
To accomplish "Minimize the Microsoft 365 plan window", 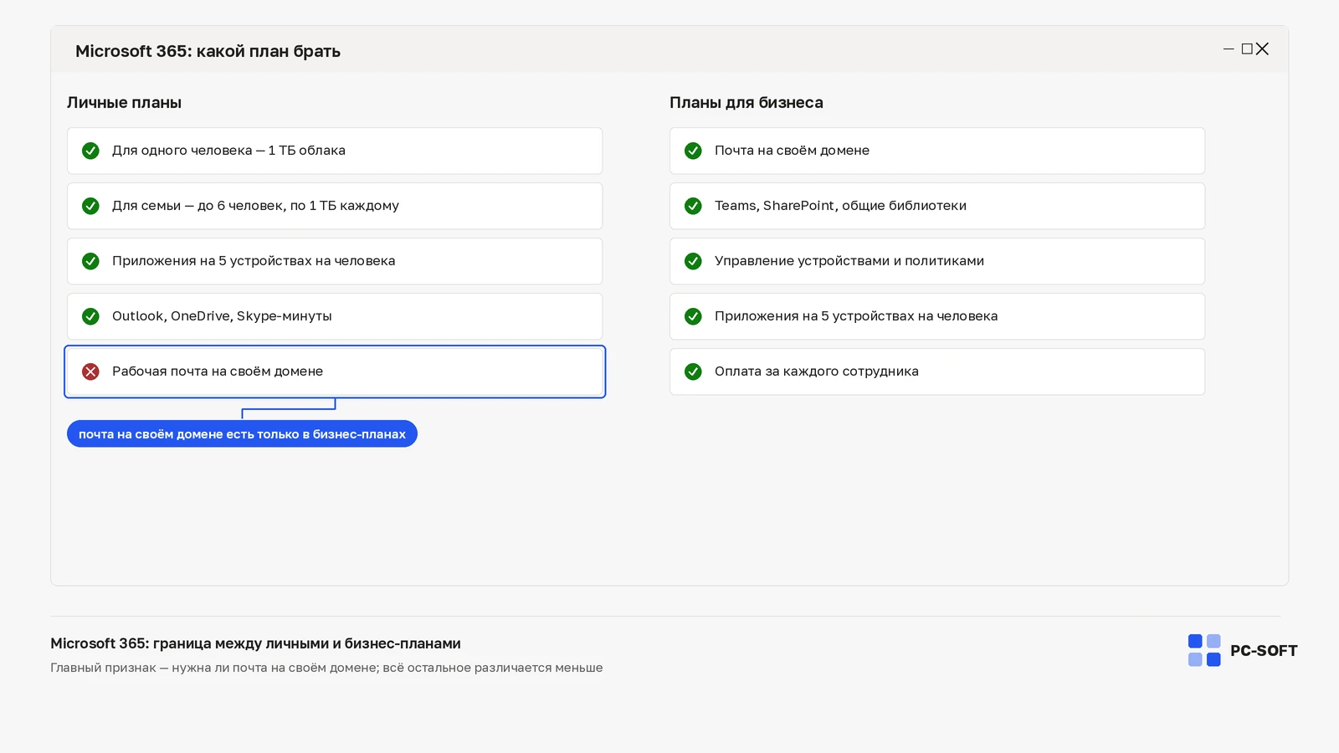I will 1229,49.
